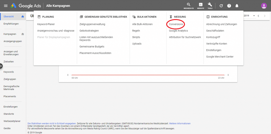Open Einstellungen under Einrichtung

214,50
